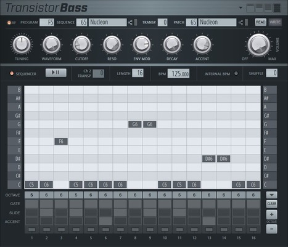The image size is (288, 247).
Task: Click the WAVEFORM knob
Action: point(51,44)
